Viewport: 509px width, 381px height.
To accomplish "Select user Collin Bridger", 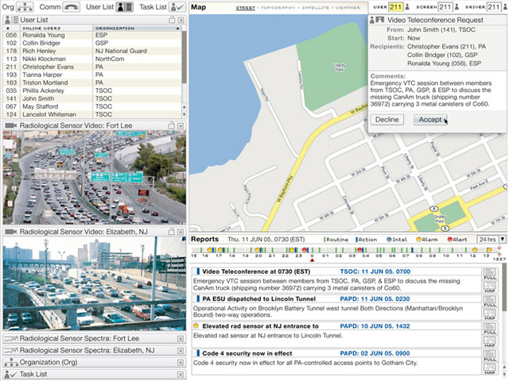I will (92, 43).
